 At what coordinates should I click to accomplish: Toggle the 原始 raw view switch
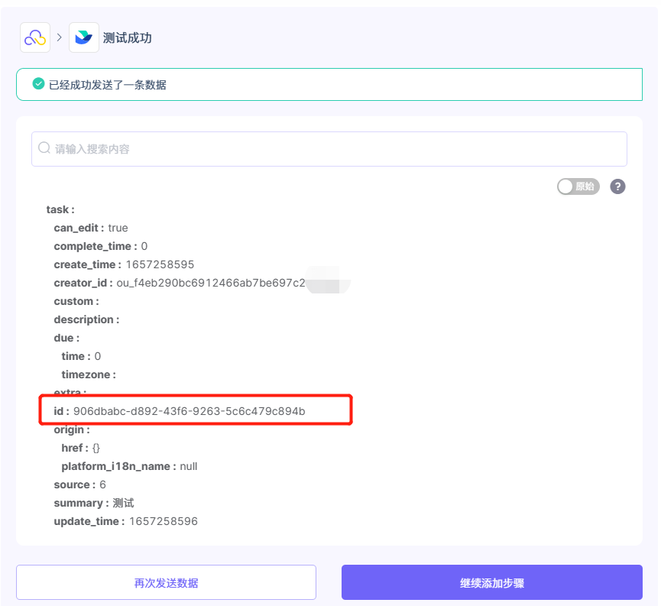578,186
